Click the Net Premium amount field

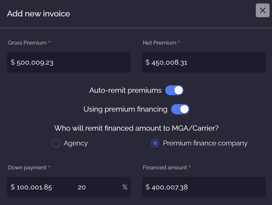[x=204, y=62]
